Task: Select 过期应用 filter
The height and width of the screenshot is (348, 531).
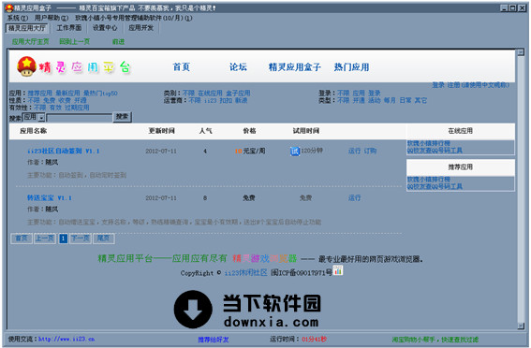Action: [77, 108]
